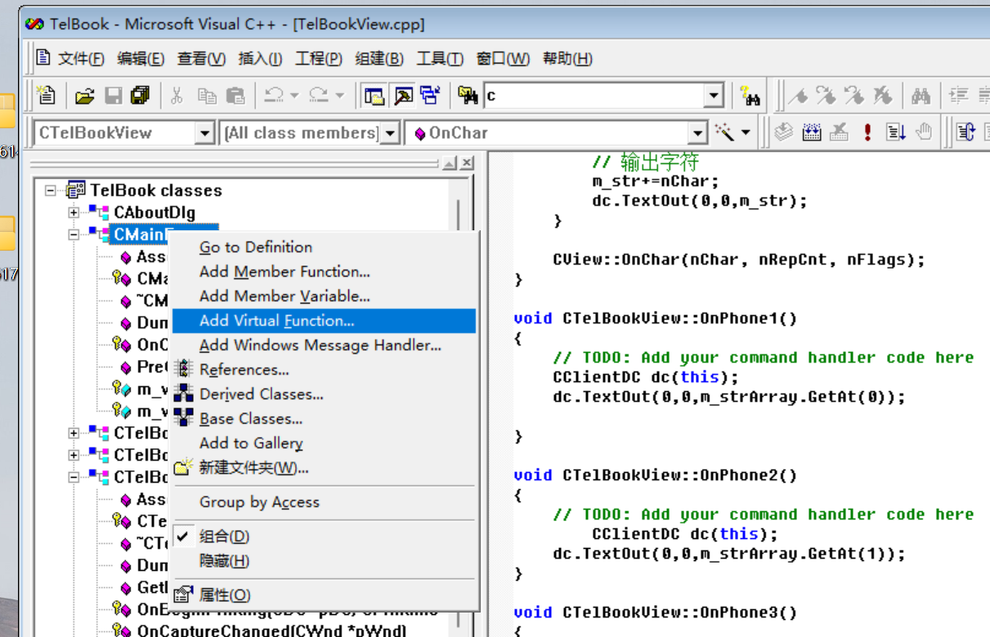Click the Build toolbar icon

tap(812, 132)
